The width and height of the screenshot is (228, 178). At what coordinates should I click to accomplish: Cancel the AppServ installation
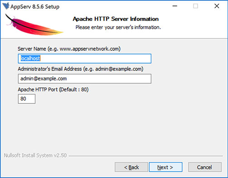click(x=205, y=167)
